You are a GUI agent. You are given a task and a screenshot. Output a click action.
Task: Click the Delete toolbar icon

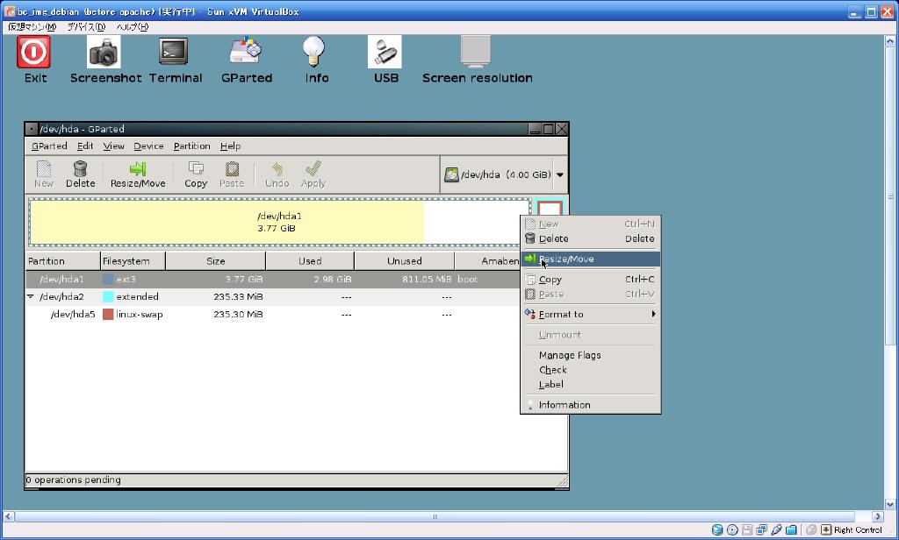tap(80, 174)
